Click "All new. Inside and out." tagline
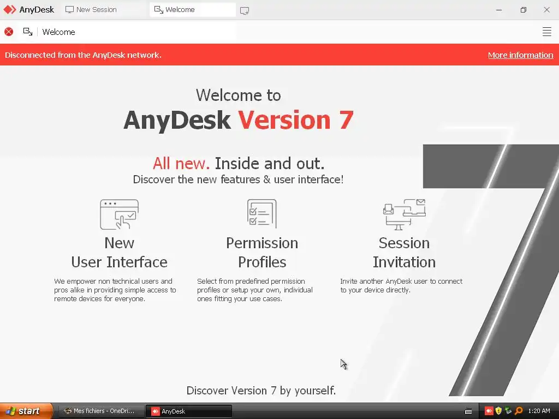Screen dimensions: 559x419 pos(239,164)
